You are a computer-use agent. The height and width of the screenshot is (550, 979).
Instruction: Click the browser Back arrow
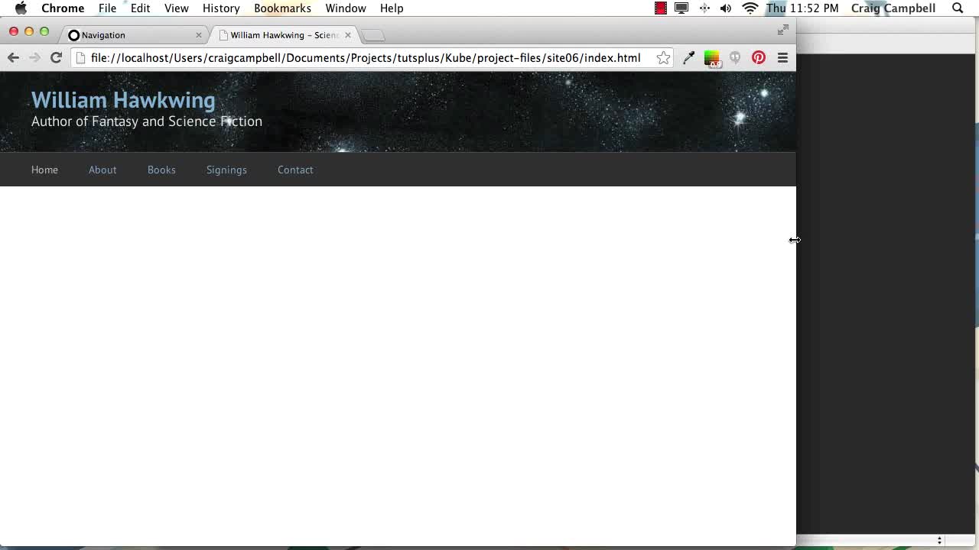click(x=13, y=58)
